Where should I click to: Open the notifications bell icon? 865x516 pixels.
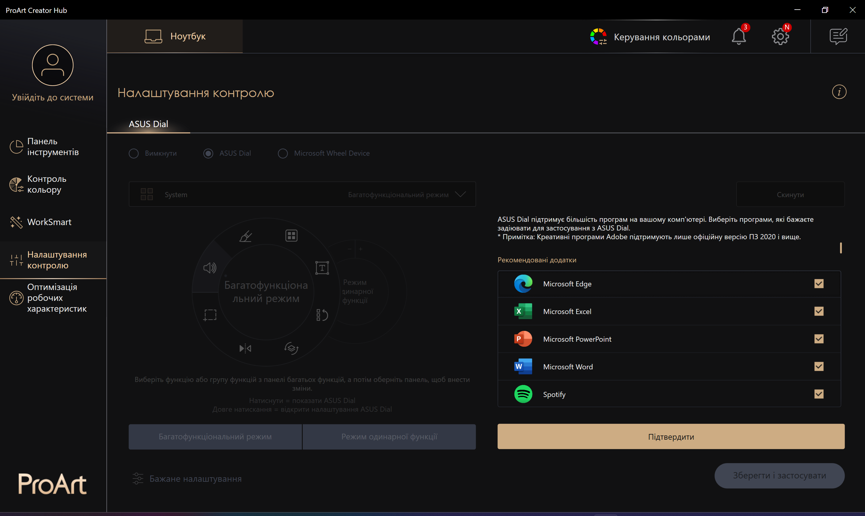point(738,36)
